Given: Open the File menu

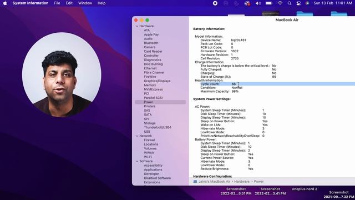Looking at the screenshot, I should pyautogui.click(x=57, y=3).
